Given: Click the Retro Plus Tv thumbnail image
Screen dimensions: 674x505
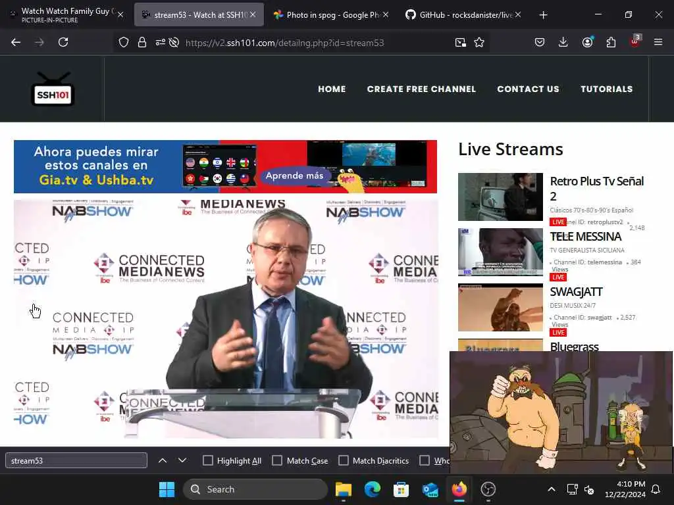Looking at the screenshot, I should [x=500, y=197].
